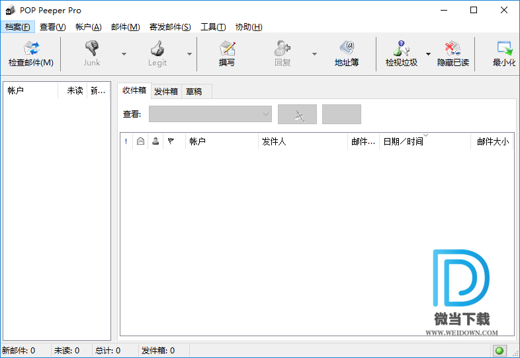Sort by the priority exclamation column
This screenshot has width=520, height=358.
(126, 141)
